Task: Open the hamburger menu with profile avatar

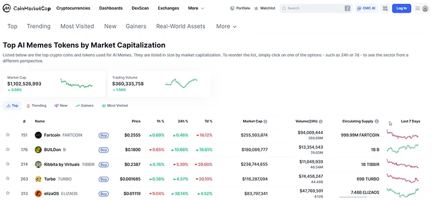Action: [422, 8]
